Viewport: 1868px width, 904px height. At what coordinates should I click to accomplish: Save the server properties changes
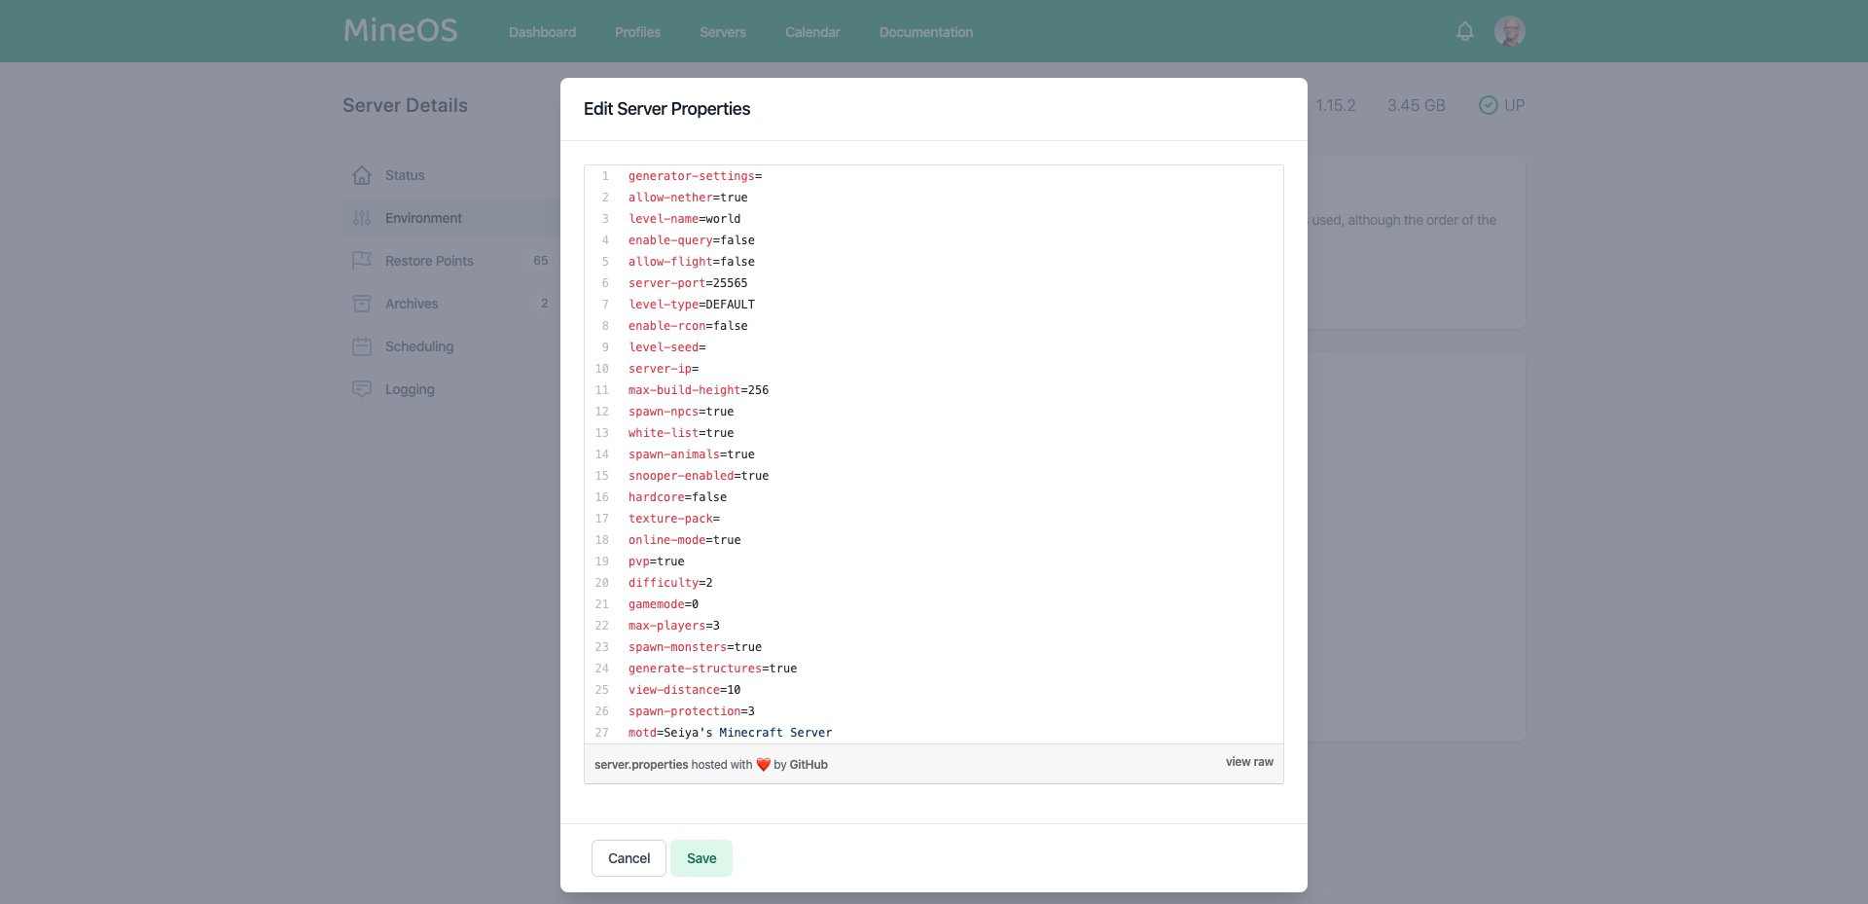coord(701,858)
